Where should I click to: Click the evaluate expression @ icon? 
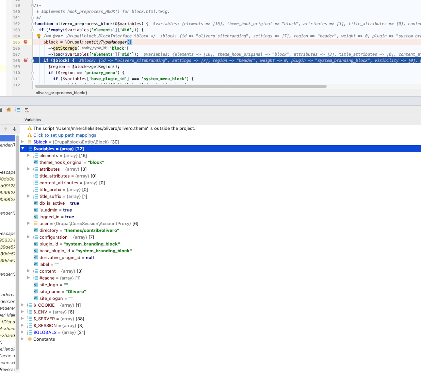point(9,110)
